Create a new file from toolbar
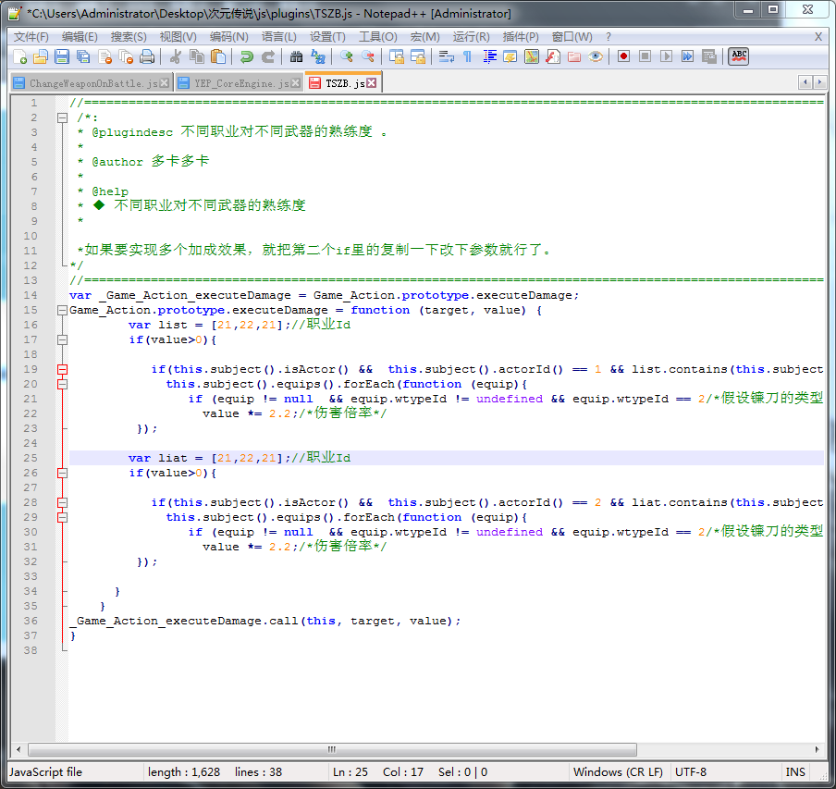This screenshot has width=836, height=789. (19, 56)
